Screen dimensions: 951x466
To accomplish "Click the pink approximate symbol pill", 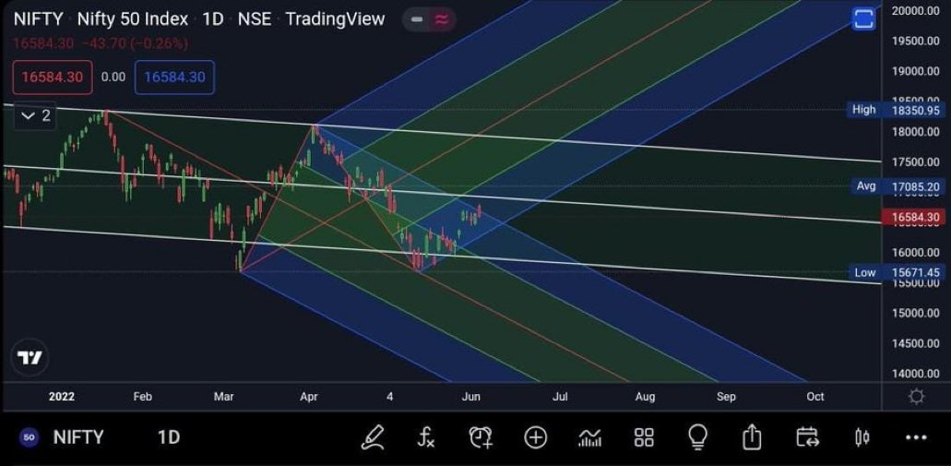I will (x=442, y=19).
